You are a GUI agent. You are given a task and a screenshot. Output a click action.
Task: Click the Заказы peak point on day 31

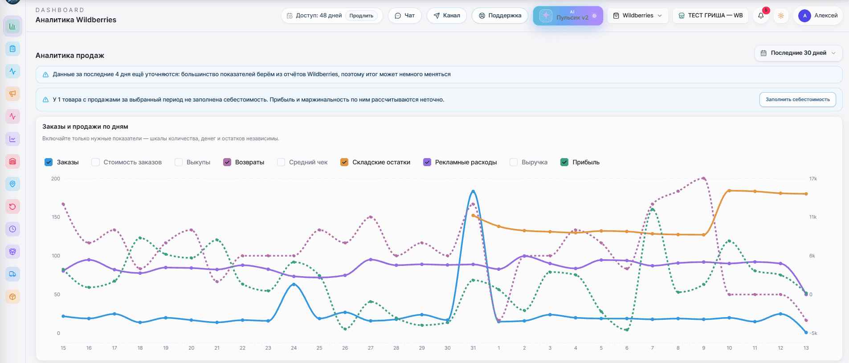[473, 191]
